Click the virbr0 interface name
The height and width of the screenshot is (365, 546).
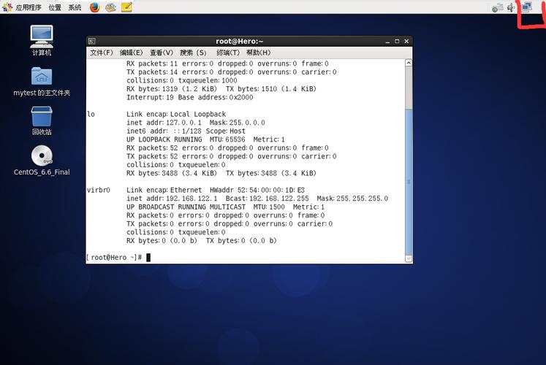[x=98, y=190]
